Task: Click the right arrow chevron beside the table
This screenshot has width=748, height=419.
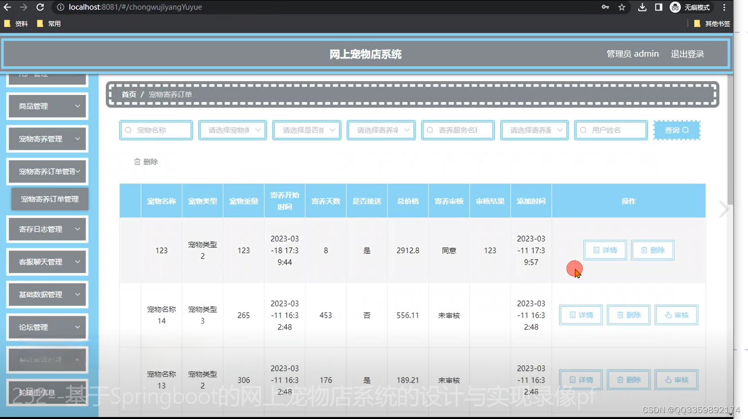Action: tap(723, 209)
